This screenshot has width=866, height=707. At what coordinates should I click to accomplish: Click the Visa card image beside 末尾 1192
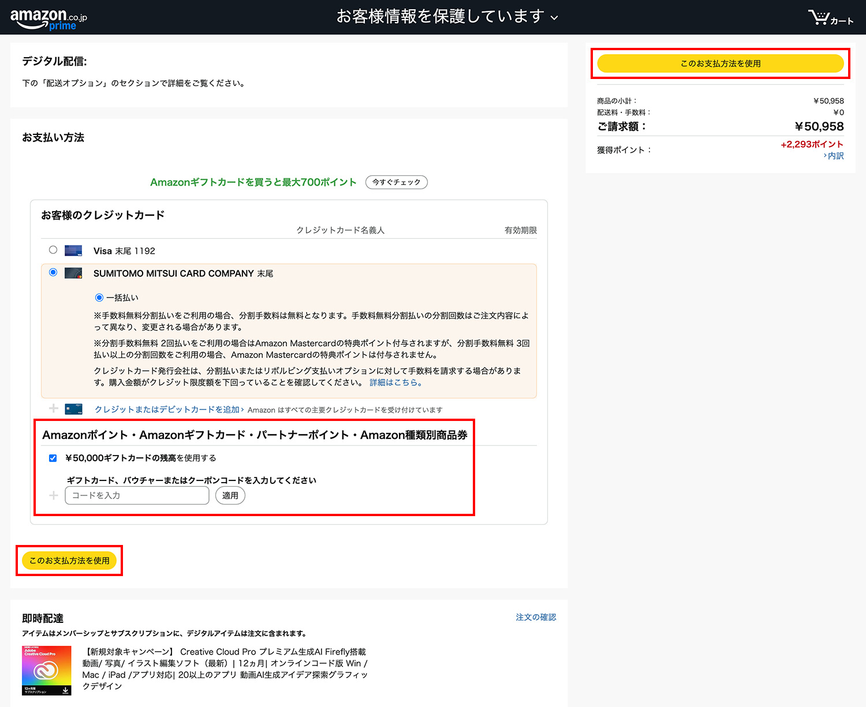click(x=73, y=250)
